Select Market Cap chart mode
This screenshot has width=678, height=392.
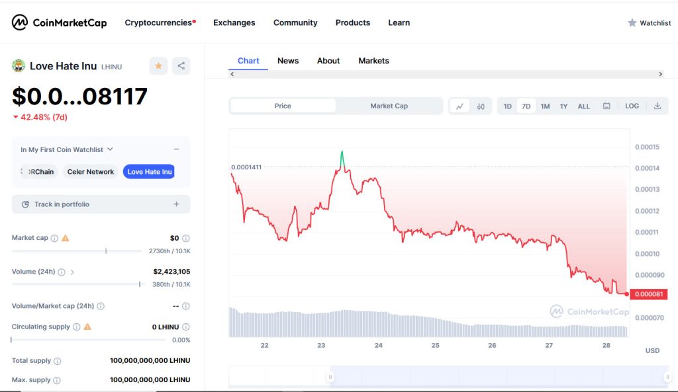[389, 106]
